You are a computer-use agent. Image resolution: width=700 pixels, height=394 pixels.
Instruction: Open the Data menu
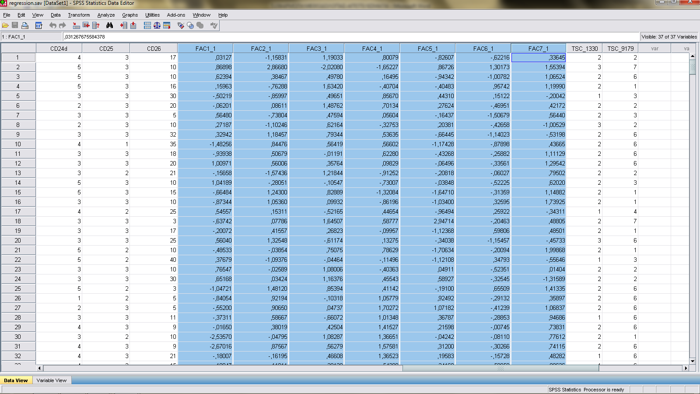click(x=56, y=15)
